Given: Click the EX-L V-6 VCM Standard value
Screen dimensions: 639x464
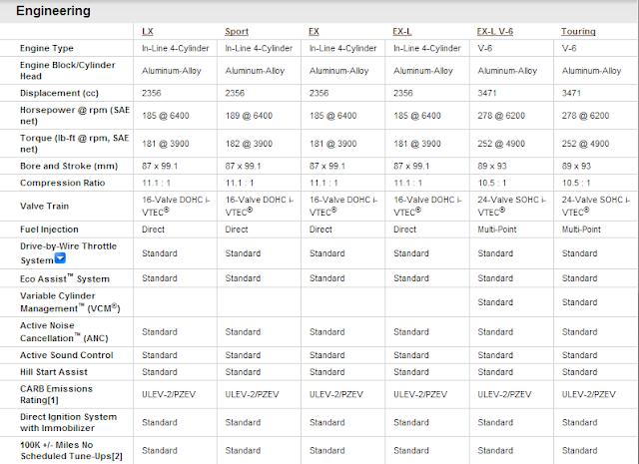Looking at the screenshot, I should (x=495, y=302).
